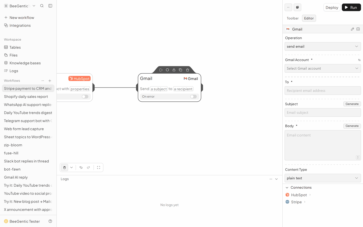This screenshot has width=363, height=227.
Task: Add a workflow with the plus icon
Action: tap(50, 81)
